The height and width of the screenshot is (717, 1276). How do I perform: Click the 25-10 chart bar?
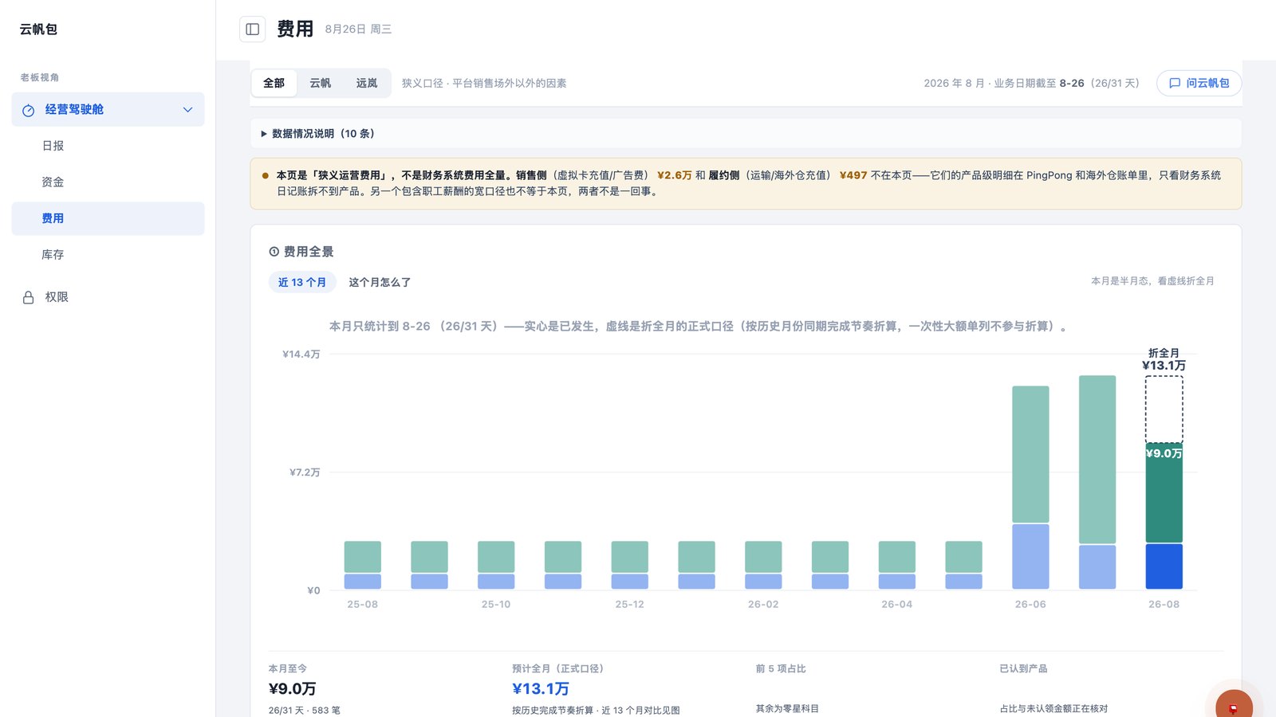pos(496,565)
